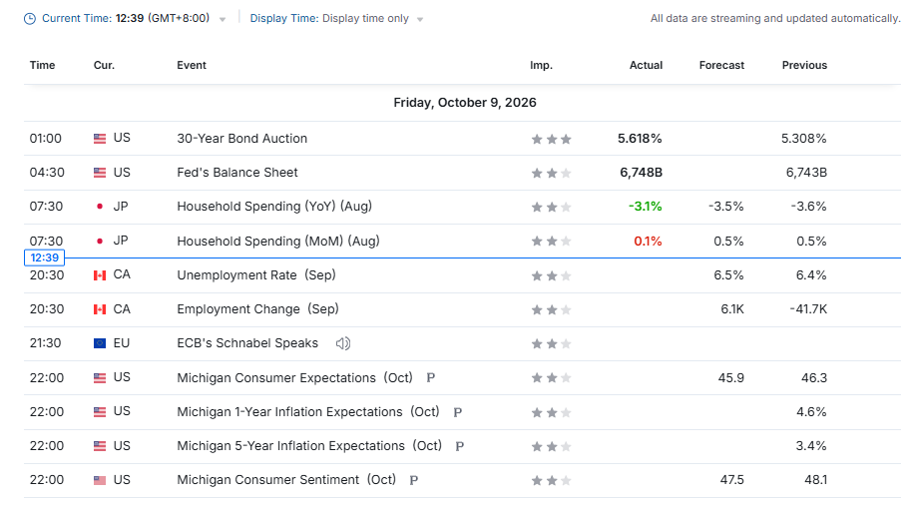Click importance stars for Michigan 5-Year Inflation Expectations
This screenshot has width=913, height=514.
point(552,446)
